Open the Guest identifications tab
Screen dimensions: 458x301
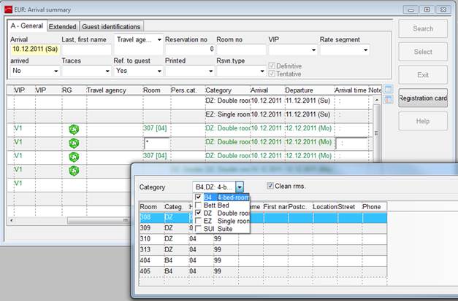(111, 26)
